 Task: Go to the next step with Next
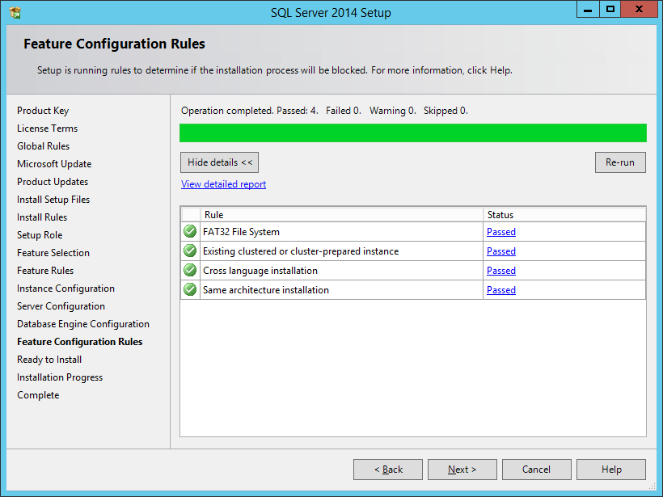462,470
